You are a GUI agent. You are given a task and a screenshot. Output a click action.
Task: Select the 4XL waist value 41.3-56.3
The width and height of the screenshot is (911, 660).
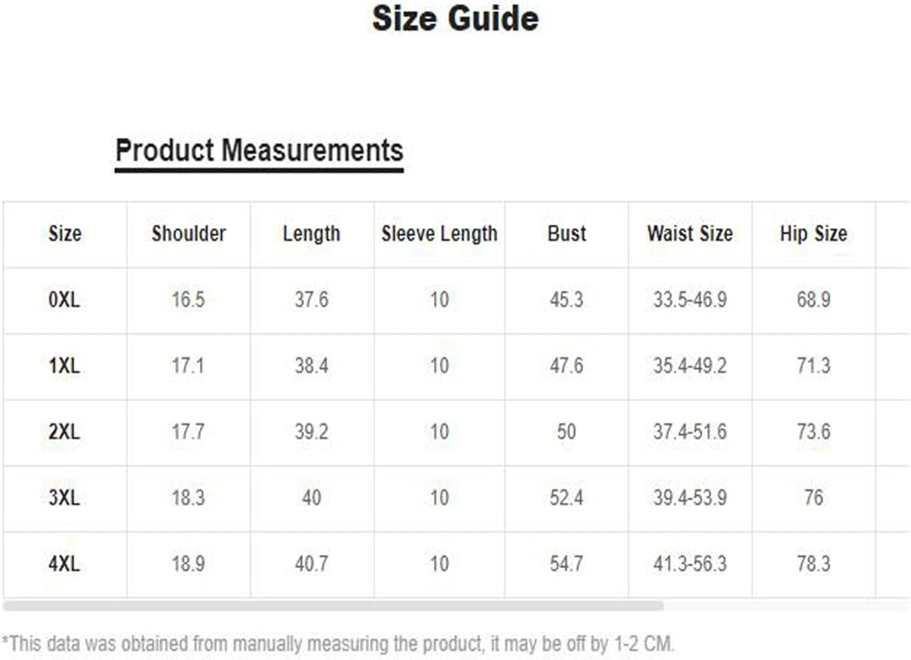pyautogui.click(x=690, y=564)
